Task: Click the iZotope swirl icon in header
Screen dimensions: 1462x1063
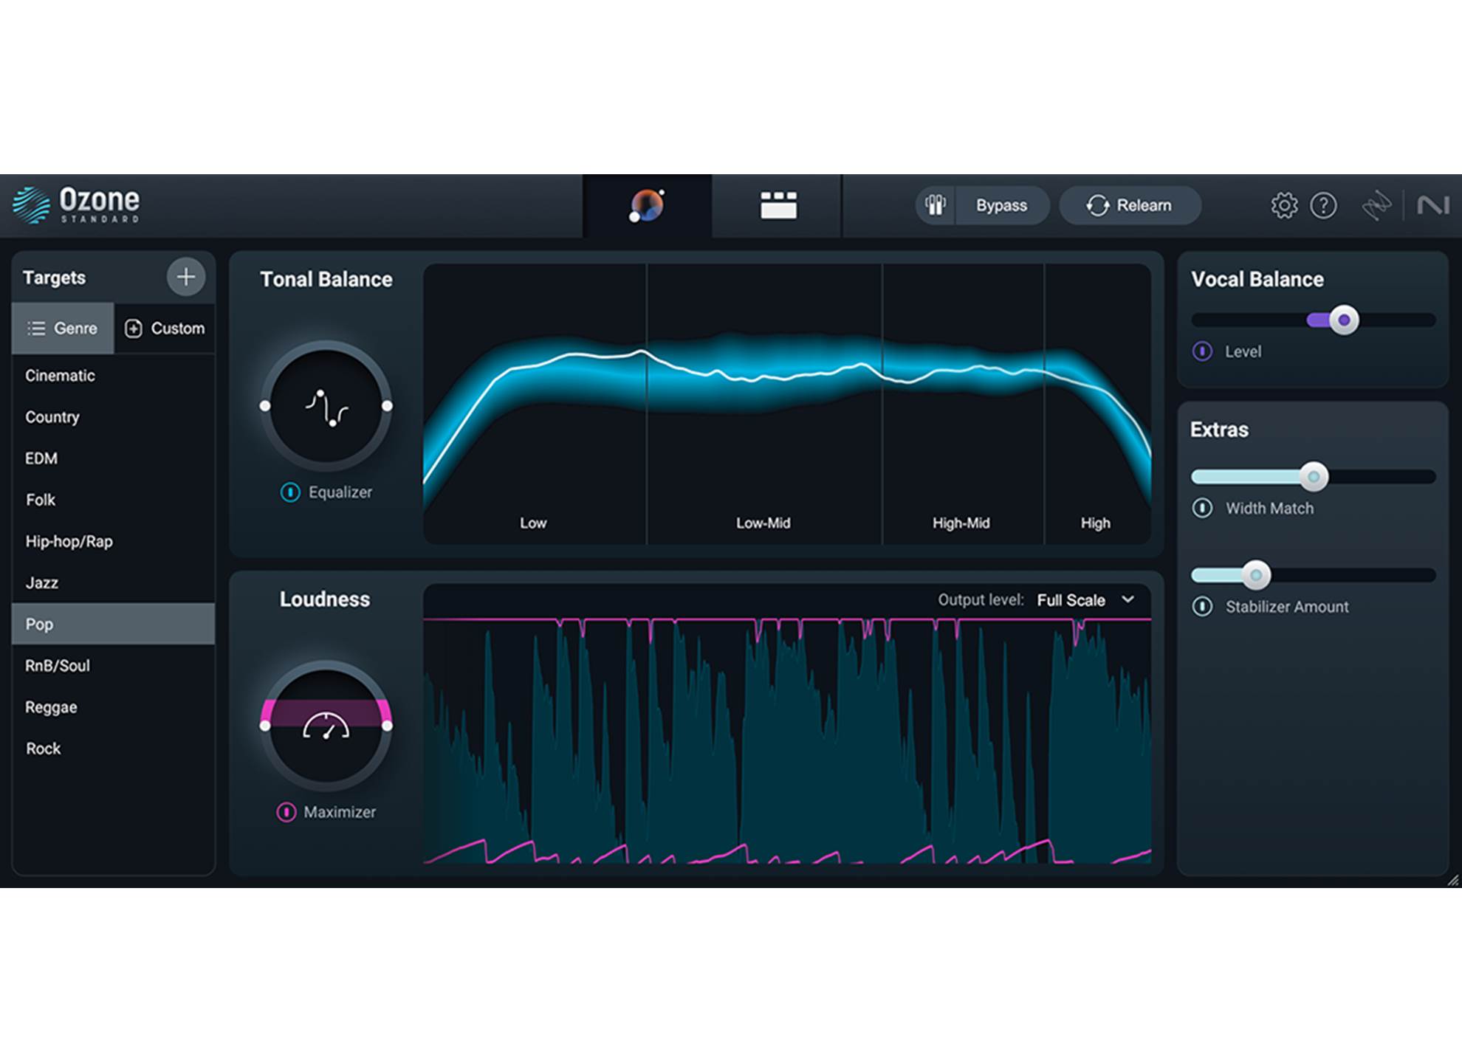Action: point(1376,205)
